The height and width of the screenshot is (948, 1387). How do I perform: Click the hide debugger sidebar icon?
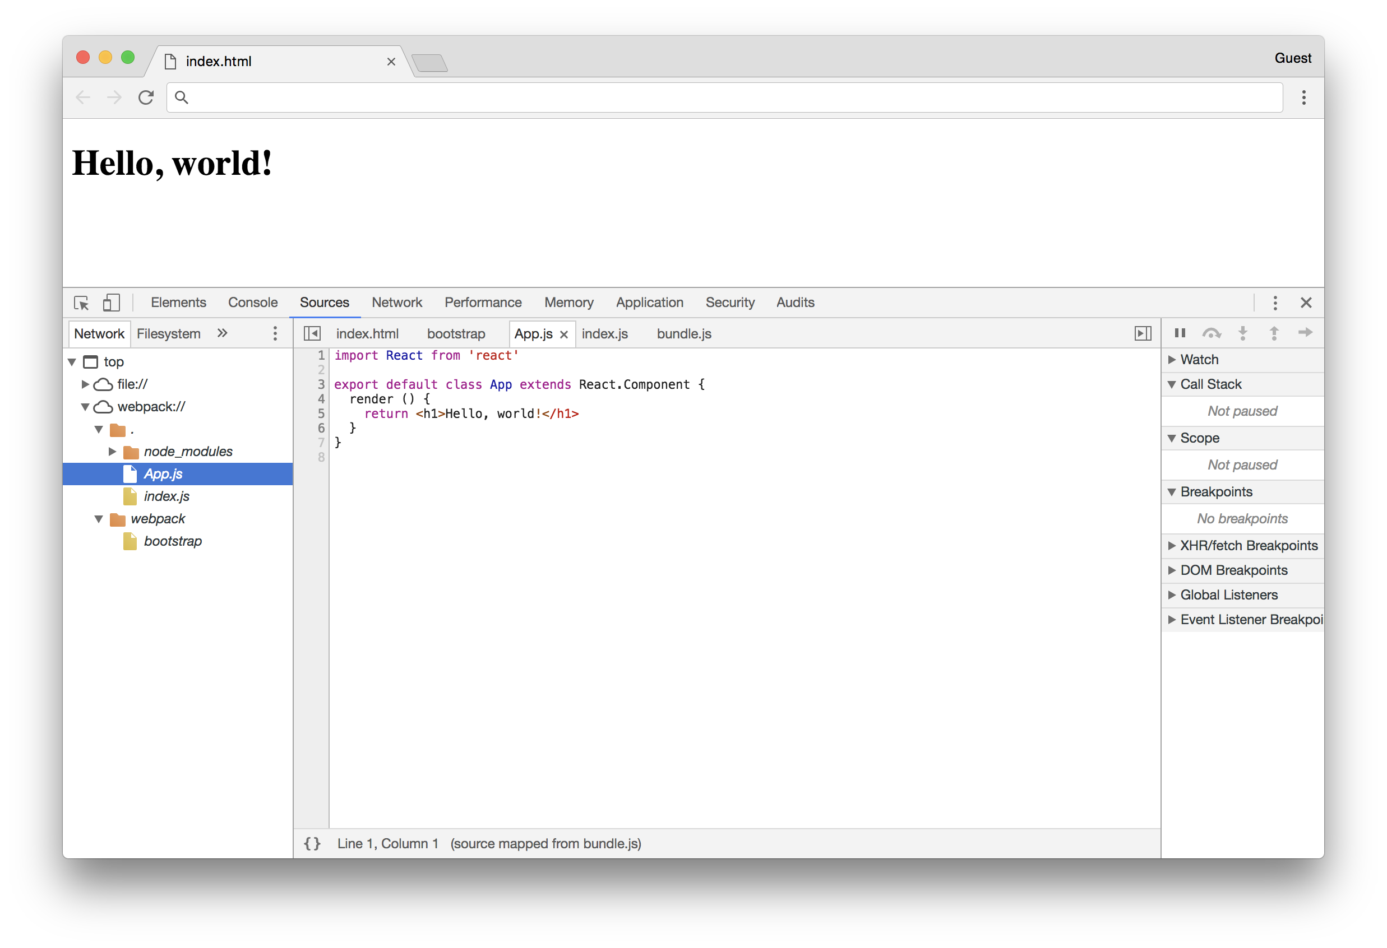[1143, 333]
